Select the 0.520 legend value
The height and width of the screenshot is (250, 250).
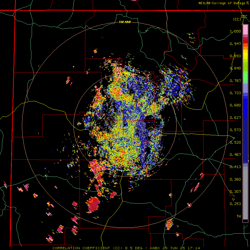point(235,142)
